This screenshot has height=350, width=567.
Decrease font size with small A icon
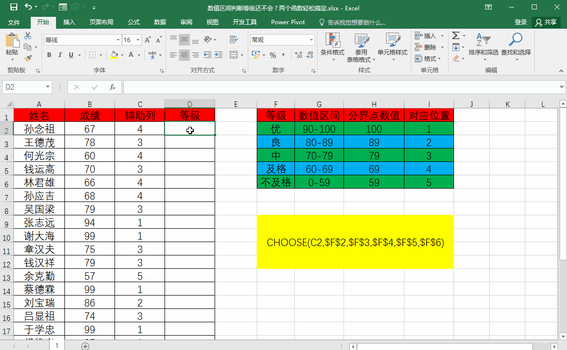pos(159,40)
